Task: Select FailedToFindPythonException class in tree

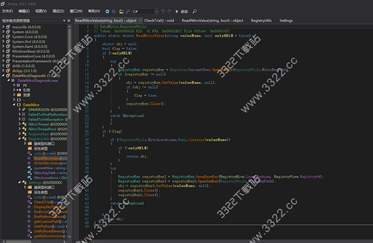Action: [x=48, y=114]
